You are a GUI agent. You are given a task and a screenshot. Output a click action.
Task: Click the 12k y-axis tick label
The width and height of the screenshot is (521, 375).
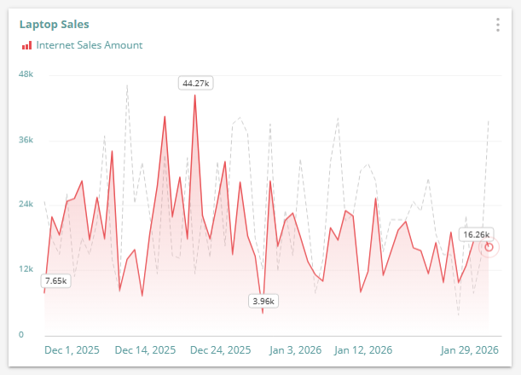(x=26, y=269)
